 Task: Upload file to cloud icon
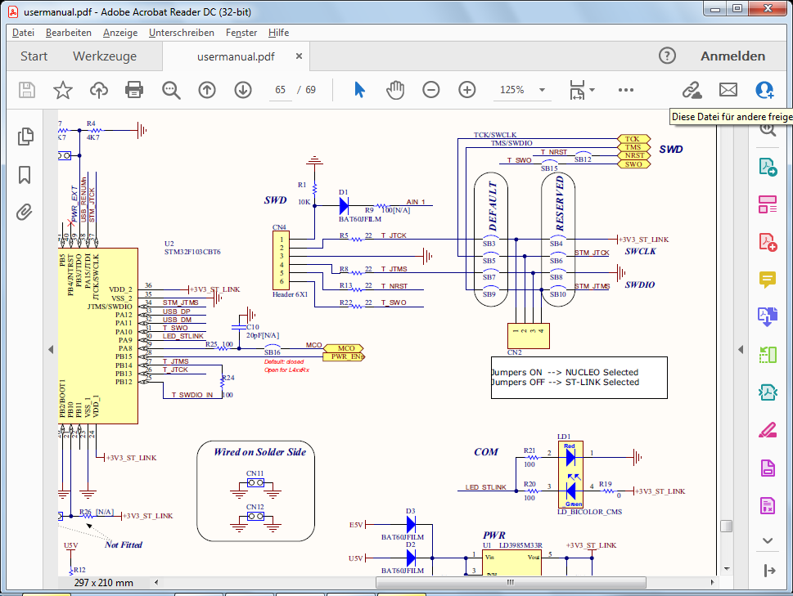point(99,90)
